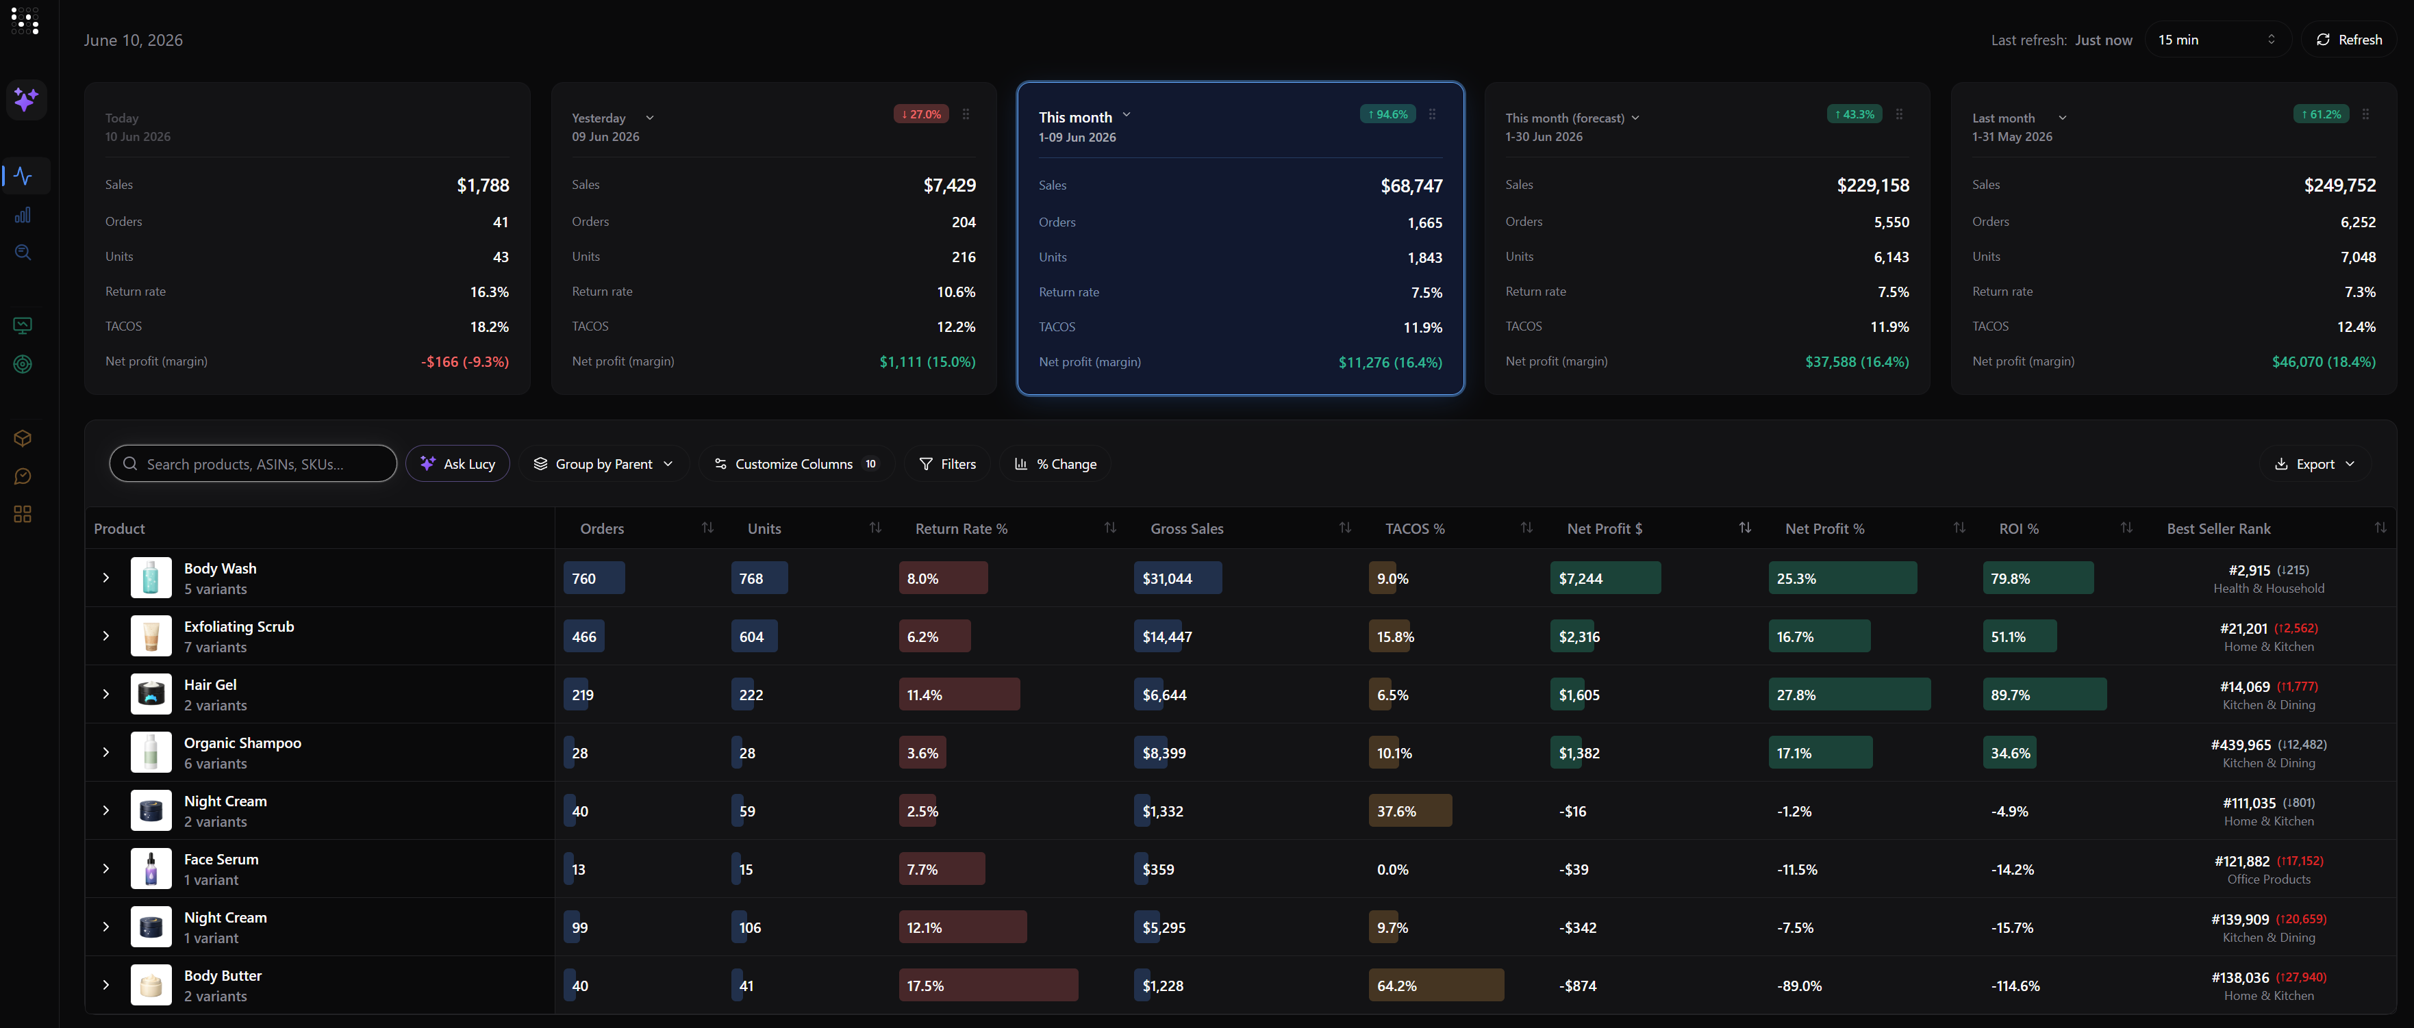This screenshot has width=2414, height=1028.
Task: Click Body Butter TACOS 64.2% cell
Action: coord(1435,985)
